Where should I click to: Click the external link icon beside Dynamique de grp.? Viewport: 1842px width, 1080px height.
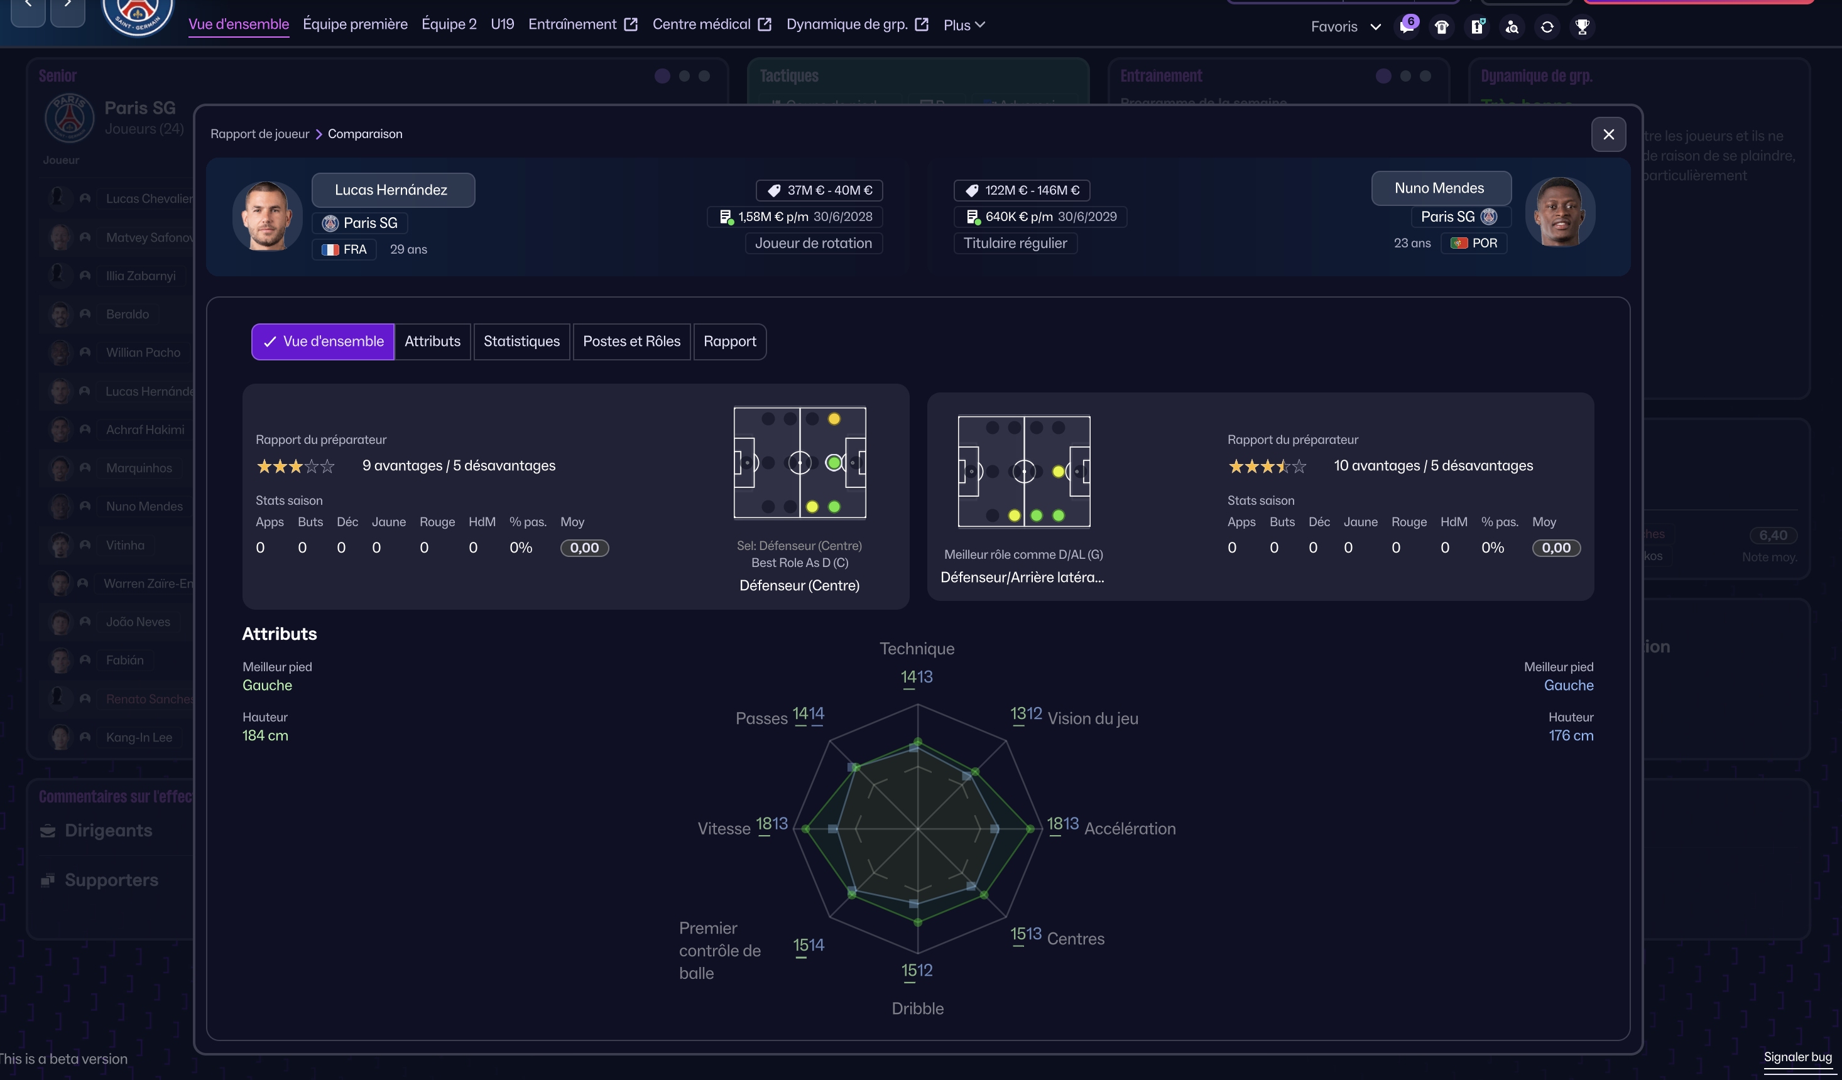pos(922,25)
